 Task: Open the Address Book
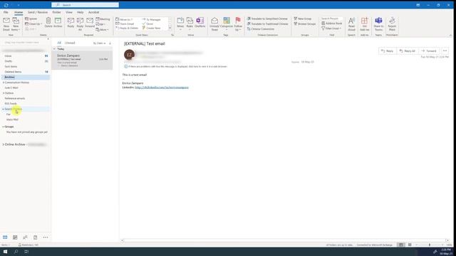pyautogui.click(x=332, y=23)
